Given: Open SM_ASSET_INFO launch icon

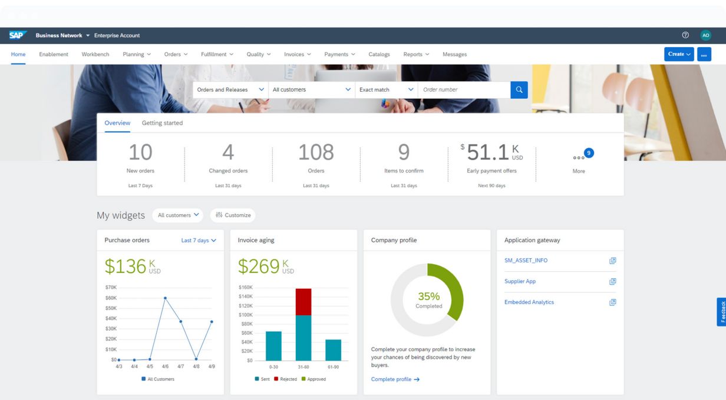Looking at the screenshot, I should click(612, 261).
